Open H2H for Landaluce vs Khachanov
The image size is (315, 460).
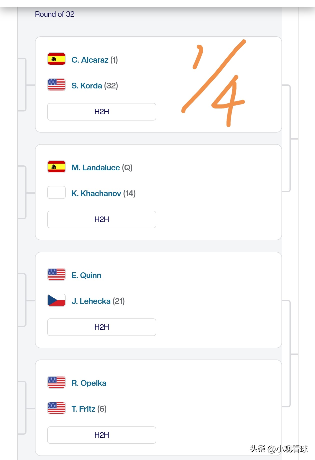[101, 219]
